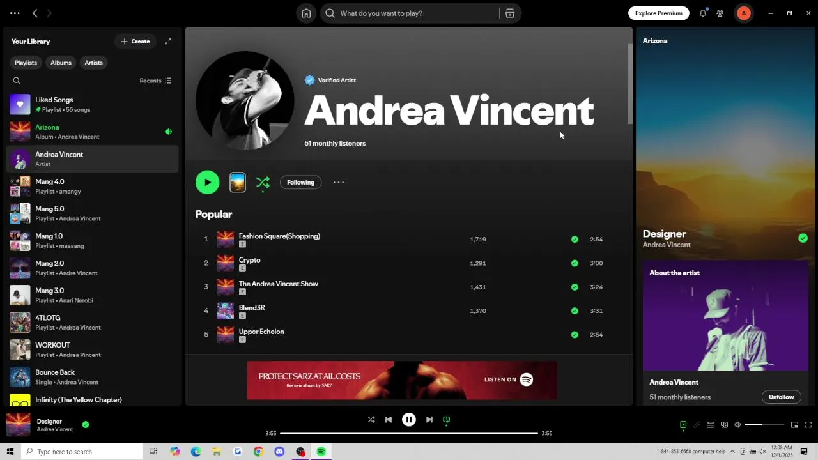This screenshot has width=818, height=460.
Task: Filter library by Artists
Action: click(93, 63)
